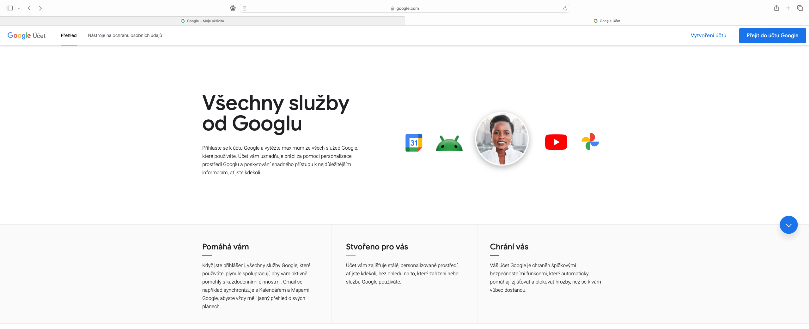
Task: Go back with the back arrow
Action: pyautogui.click(x=29, y=8)
